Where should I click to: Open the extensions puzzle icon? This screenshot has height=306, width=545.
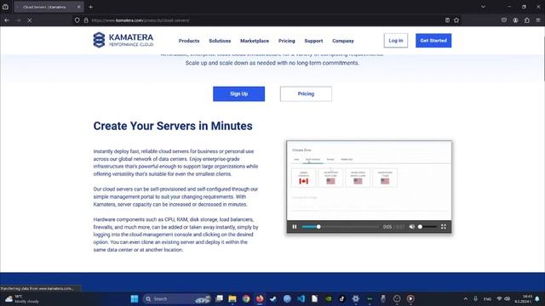(527, 20)
